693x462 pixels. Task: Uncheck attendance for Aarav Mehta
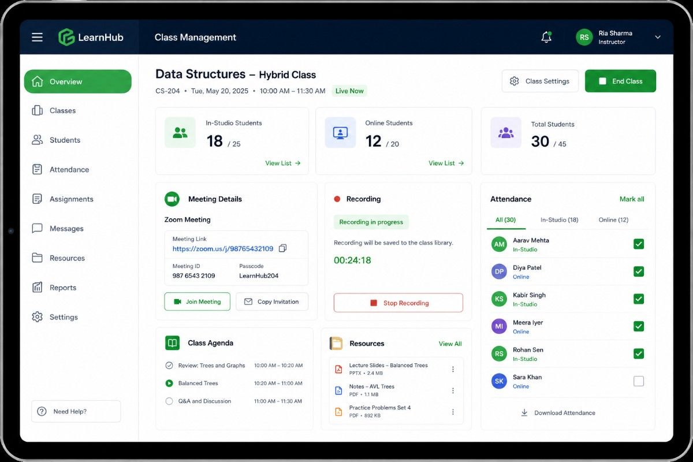639,244
